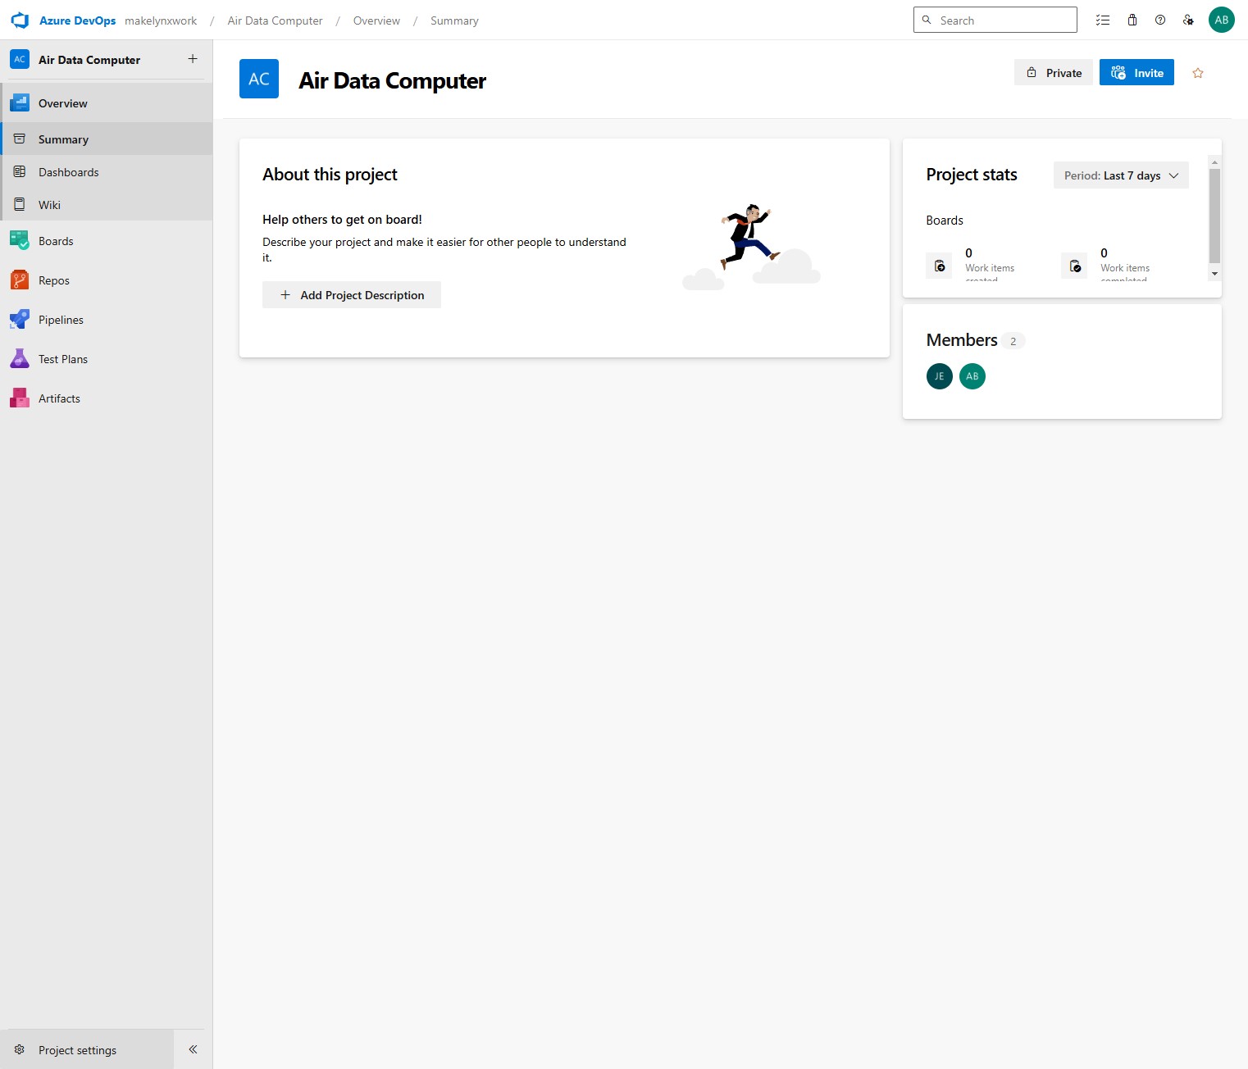The image size is (1248, 1069).
Task: Open Artifacts in the sidebar
Action: tap(107, 398)
